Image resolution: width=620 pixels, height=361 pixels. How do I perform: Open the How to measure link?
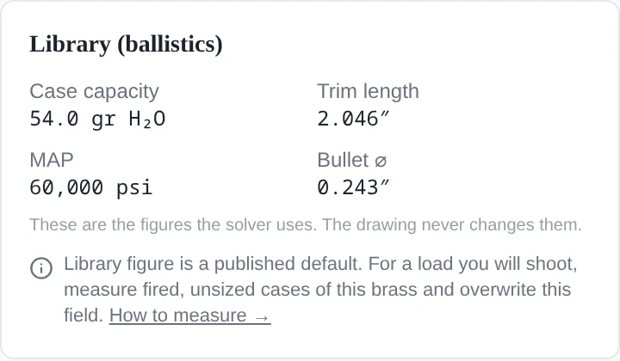[x=189, y=315]
